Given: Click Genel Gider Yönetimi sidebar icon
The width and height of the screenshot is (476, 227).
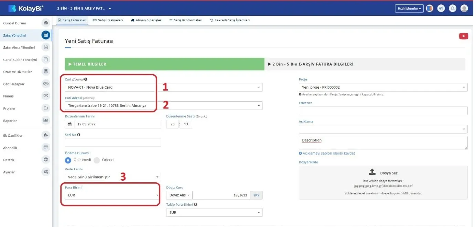Looking at the screenshot, I should point(46,59).
